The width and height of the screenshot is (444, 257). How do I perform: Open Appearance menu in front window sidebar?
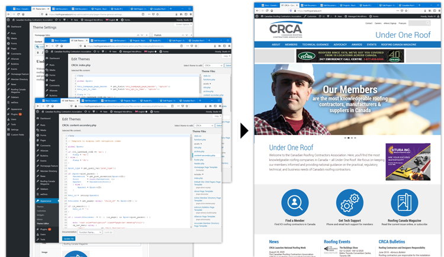pyautogui.click(x=47, y=201)
